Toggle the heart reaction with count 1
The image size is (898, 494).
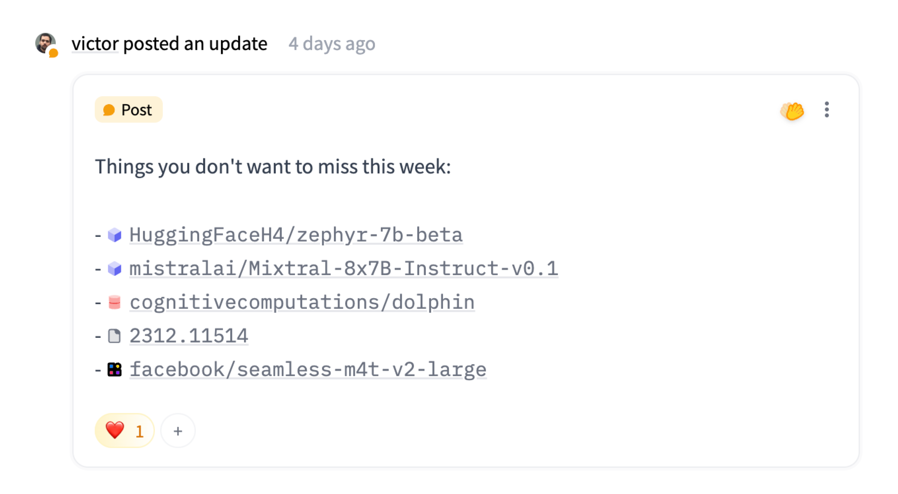[125, 431]
